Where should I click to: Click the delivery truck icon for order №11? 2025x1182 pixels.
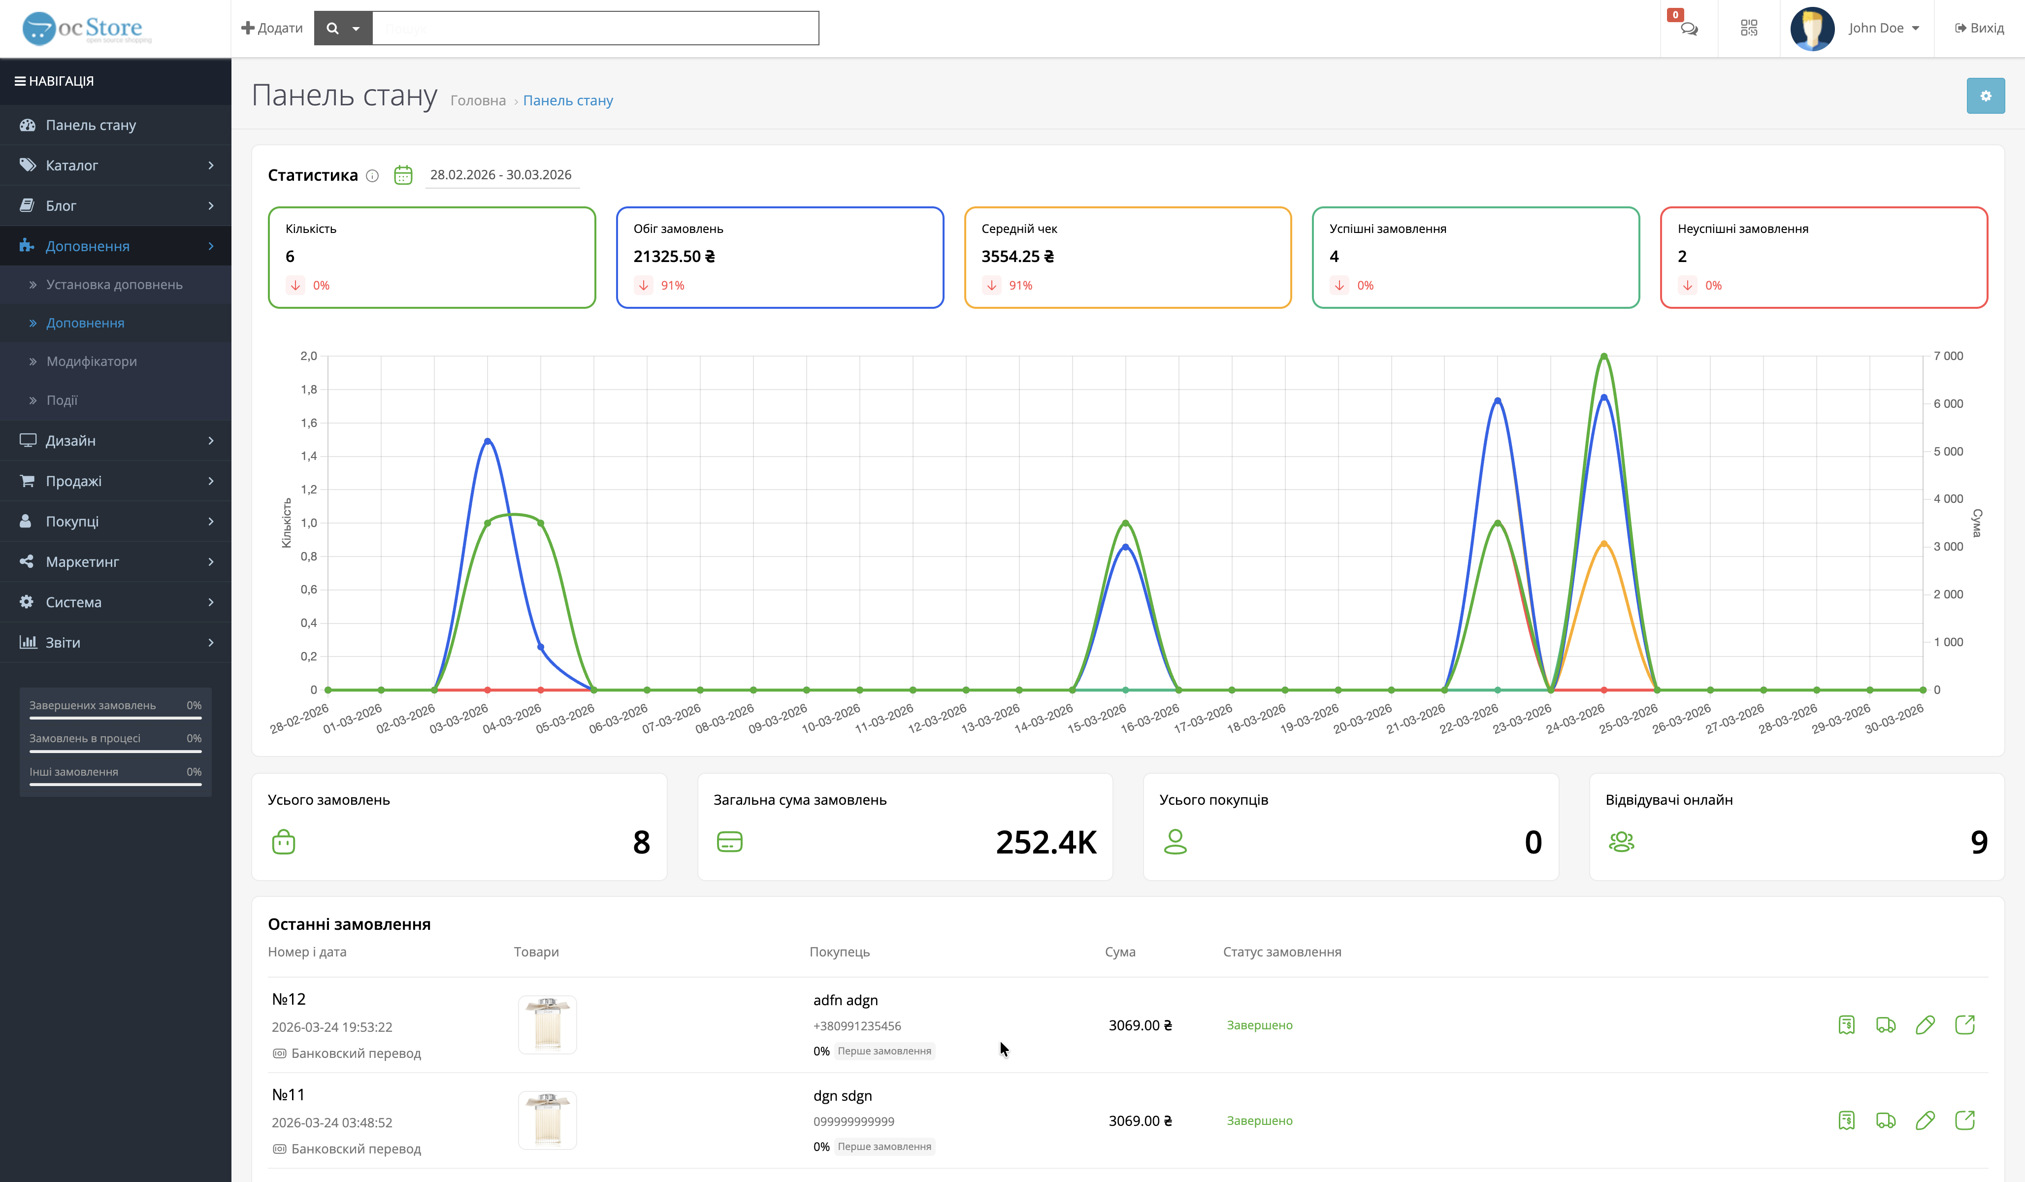point(1885,1120)
